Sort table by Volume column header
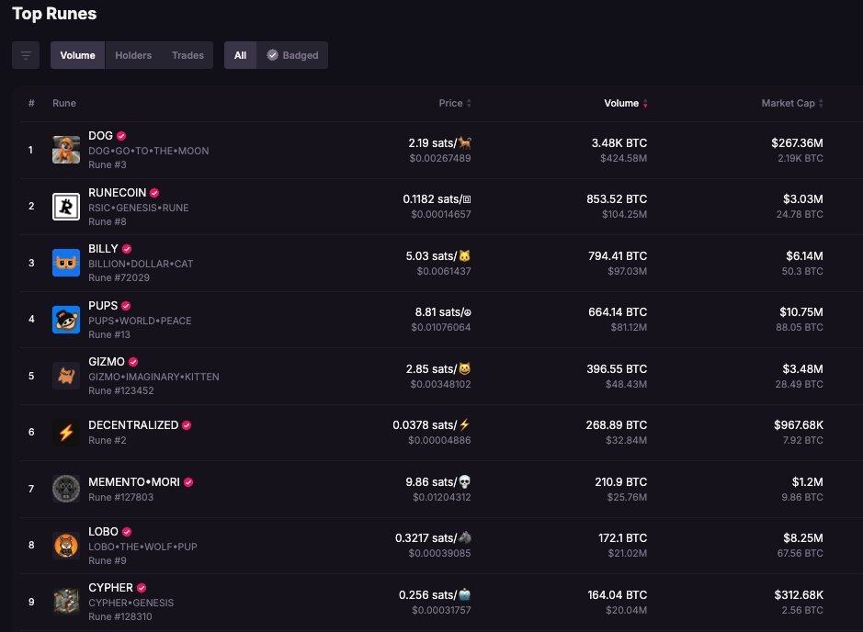Screen dimensions: 863x632 coord(625,104)
